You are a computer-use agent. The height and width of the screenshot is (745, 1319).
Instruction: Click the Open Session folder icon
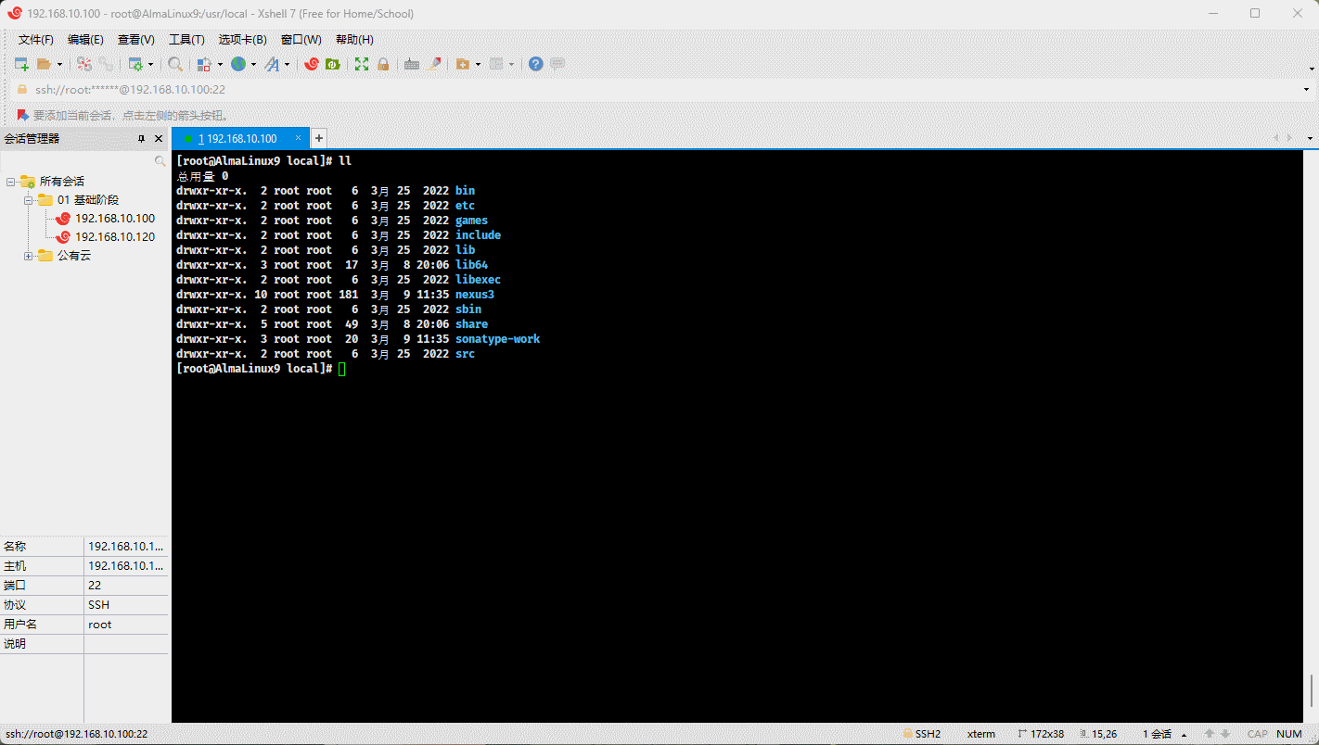[44, 64]
